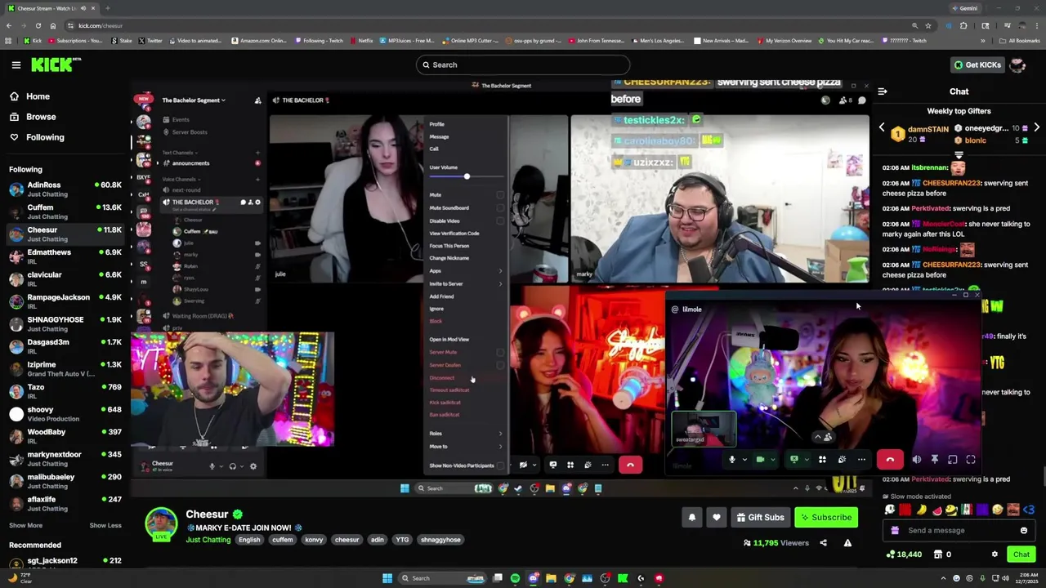
Task: Click the watermelon quick emote
Action: coord(936,510)
